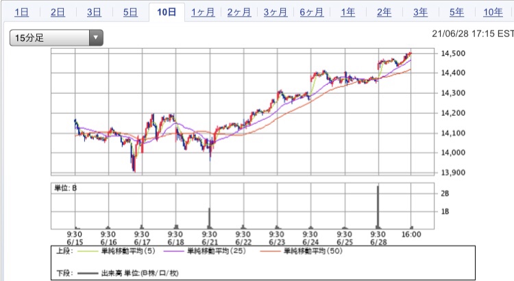Screen dimensions: 514x281
Task: Switch to the 1ヶ月 range tab
Action: (x=203, y=12)
